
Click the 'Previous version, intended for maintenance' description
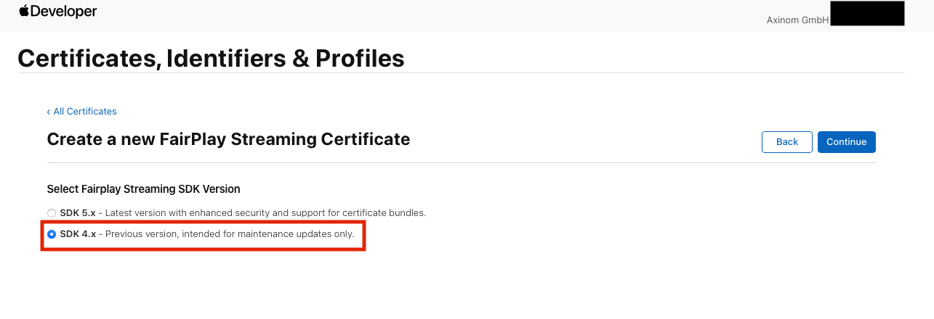(230, 234)
